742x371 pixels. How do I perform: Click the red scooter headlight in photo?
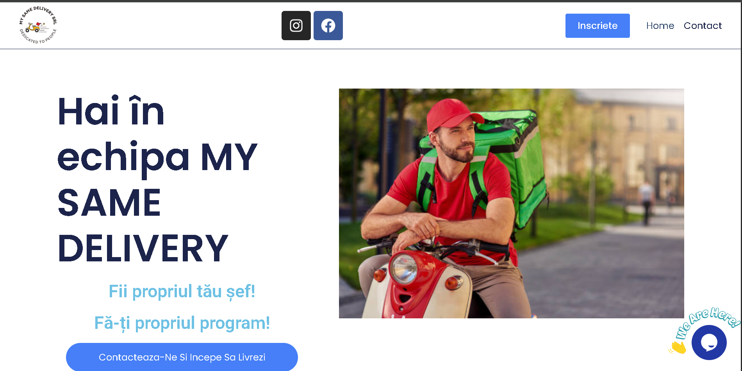click(x=404, y=268)
